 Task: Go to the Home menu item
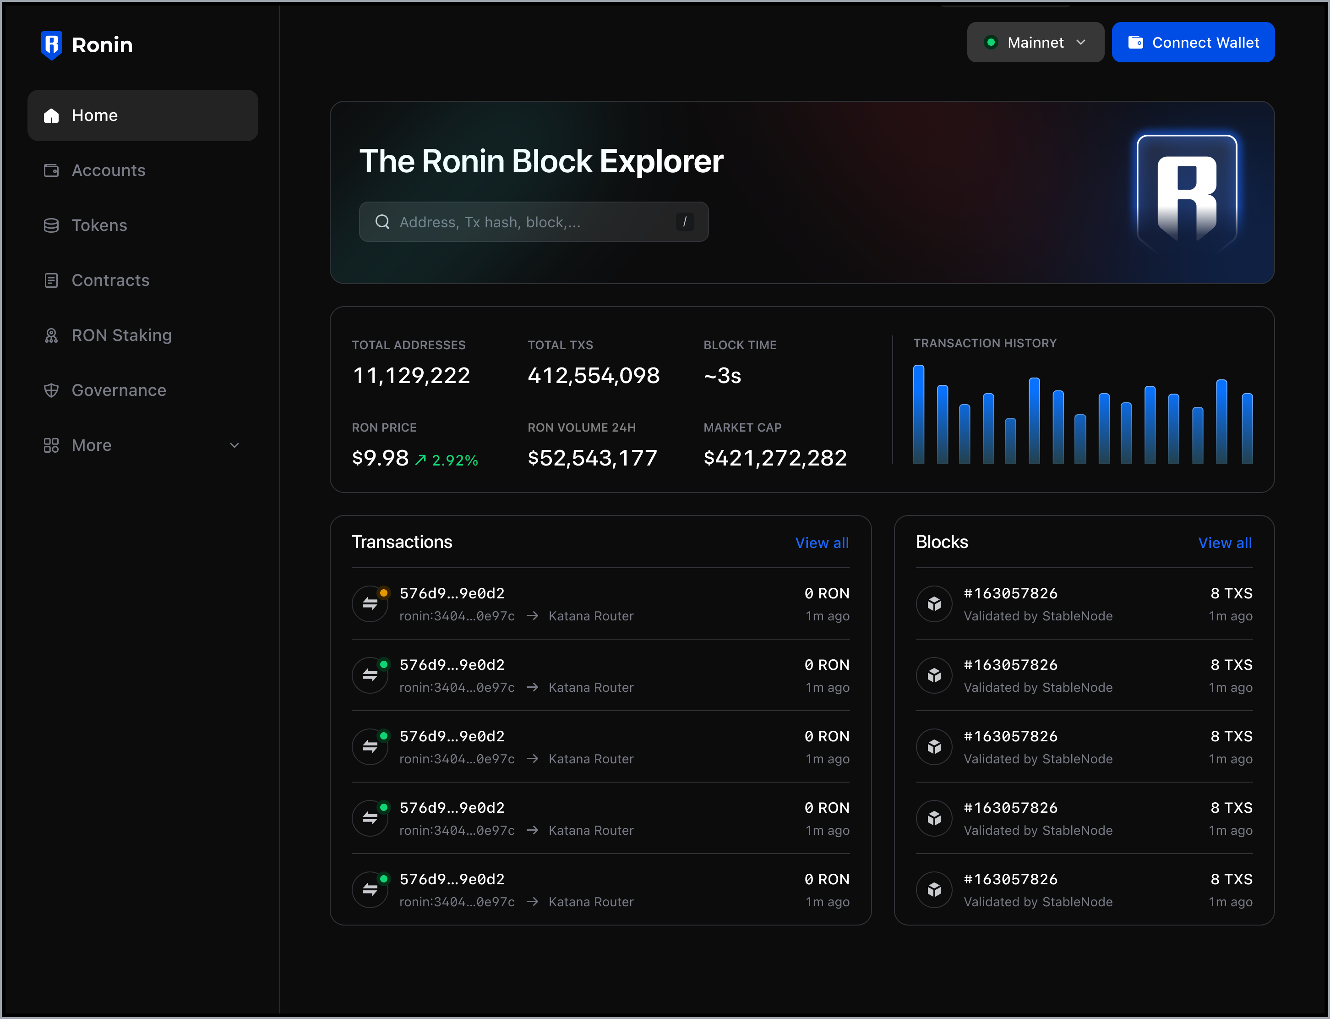click(x=143, y=115)
